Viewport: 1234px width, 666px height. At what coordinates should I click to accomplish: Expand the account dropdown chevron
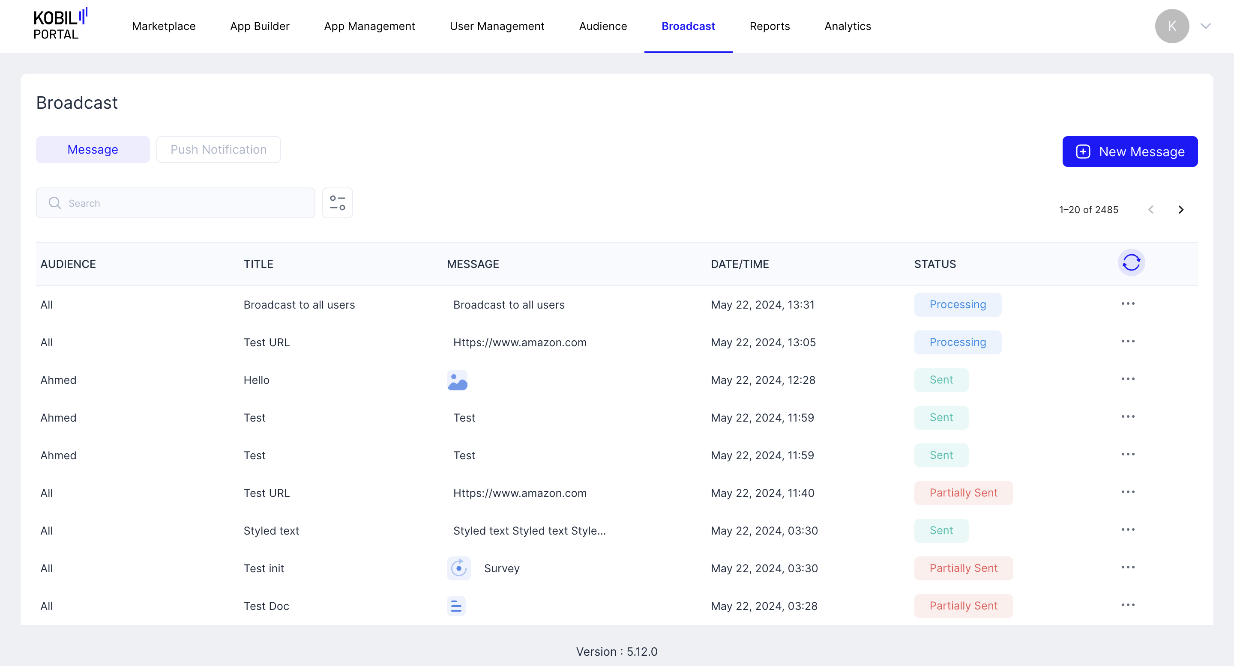1205,26
